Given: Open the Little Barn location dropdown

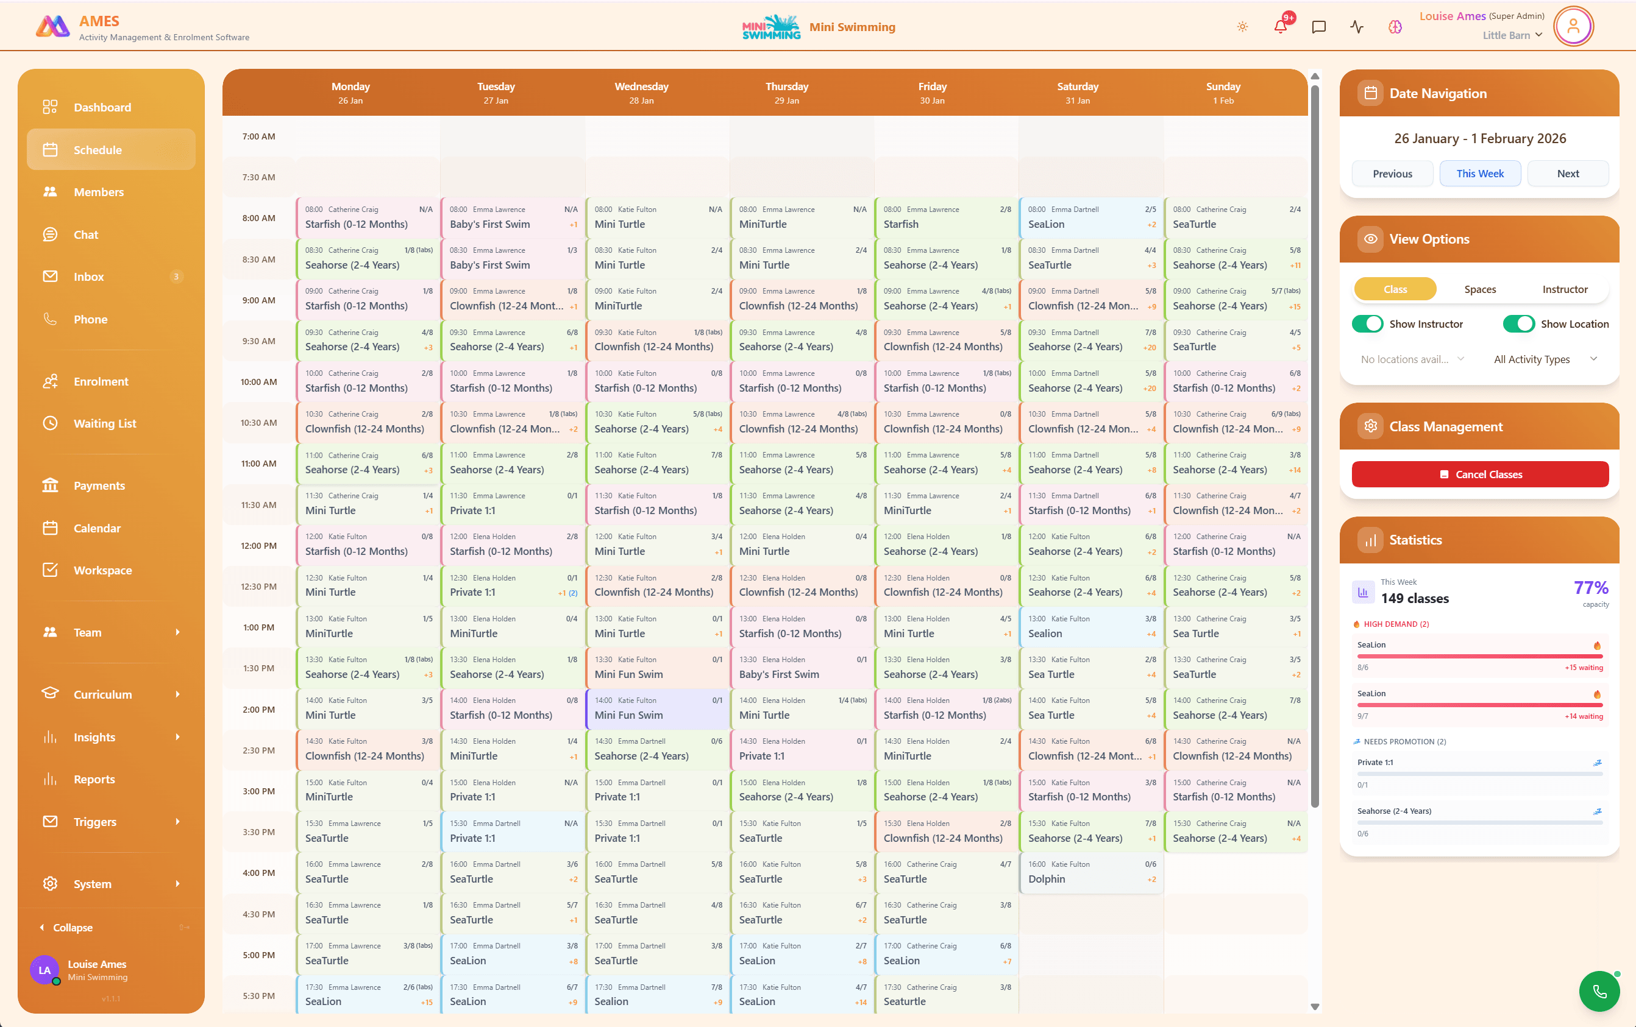Looking at the screenshot, I should pos(1512,35).
